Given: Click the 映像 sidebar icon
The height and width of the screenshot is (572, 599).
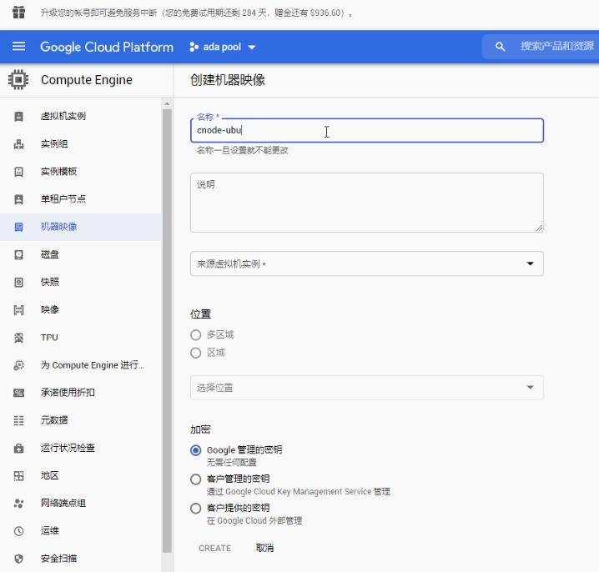Looking at the screenshot, I should pyautogui.click(x=18, y=309).
